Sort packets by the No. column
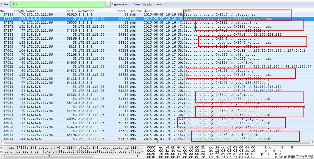This screenshot has height=159, width=314. click(3, 11)
